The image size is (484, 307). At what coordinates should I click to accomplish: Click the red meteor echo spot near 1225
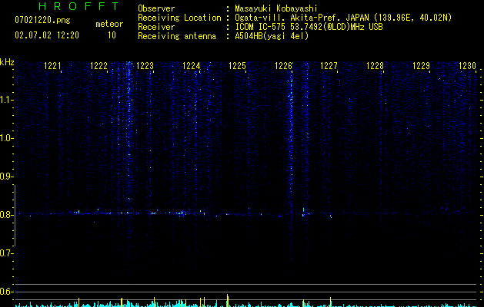tap(227, 214)
